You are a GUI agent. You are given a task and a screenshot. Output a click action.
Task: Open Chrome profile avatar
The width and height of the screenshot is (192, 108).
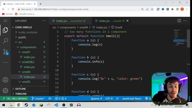click(182, 9)
